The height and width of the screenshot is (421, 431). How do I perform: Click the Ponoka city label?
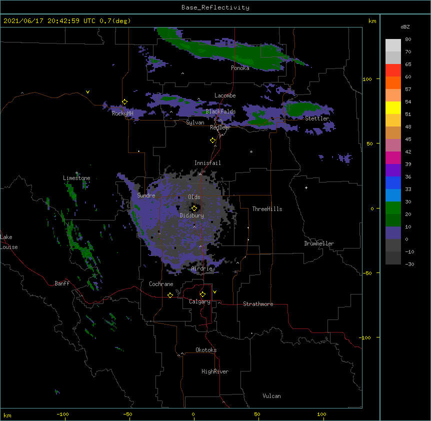(x=240, y=68)
